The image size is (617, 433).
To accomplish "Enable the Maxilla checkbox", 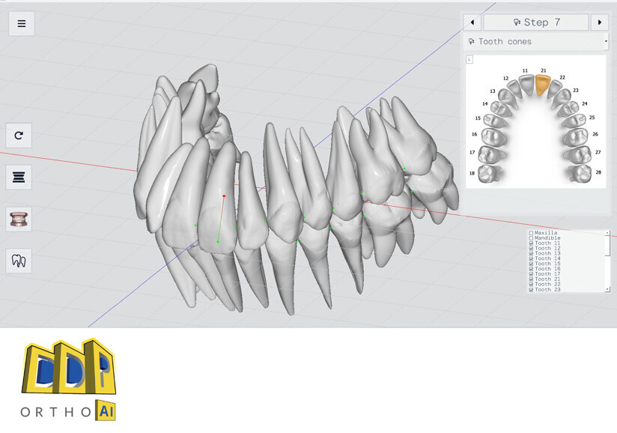I will (531, 233).
